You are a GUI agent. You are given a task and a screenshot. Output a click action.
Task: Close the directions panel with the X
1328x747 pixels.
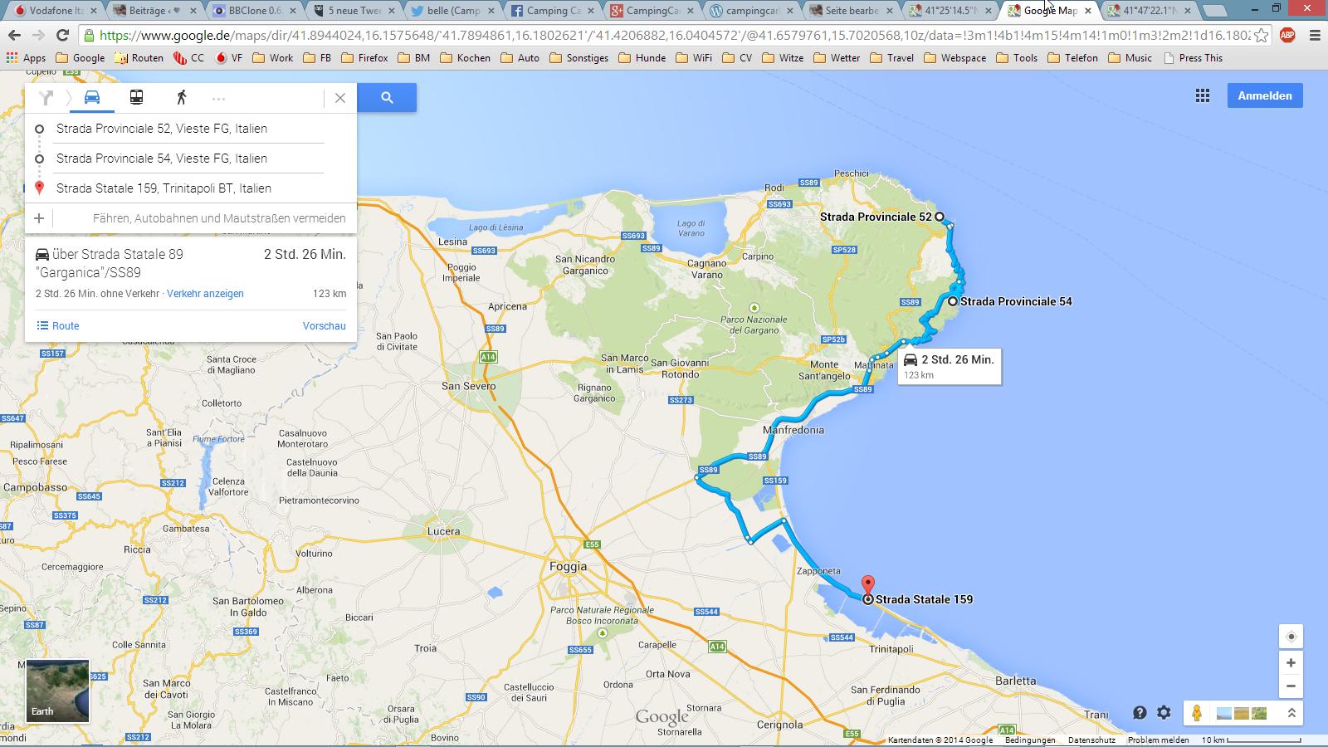[340, 98]
